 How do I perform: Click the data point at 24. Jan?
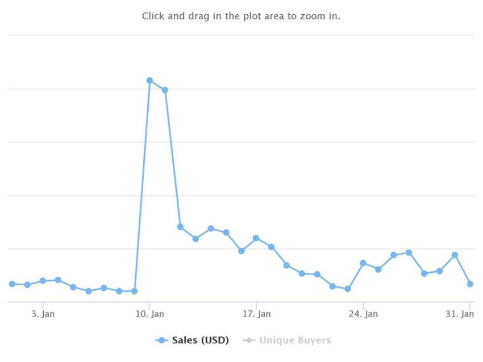[x=363, y=263]
